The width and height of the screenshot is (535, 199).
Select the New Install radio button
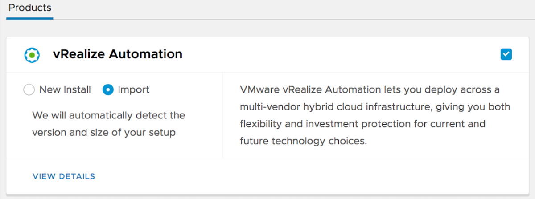tap(29, 90)
